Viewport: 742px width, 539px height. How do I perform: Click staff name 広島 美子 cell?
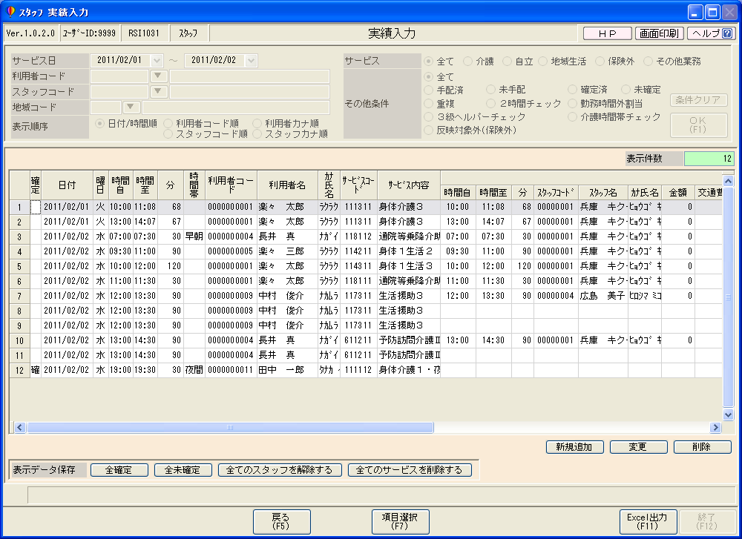pyautogui.click(x=603, y=296)
